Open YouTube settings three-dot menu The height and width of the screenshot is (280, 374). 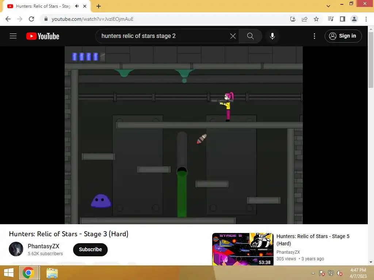point(314,36)
